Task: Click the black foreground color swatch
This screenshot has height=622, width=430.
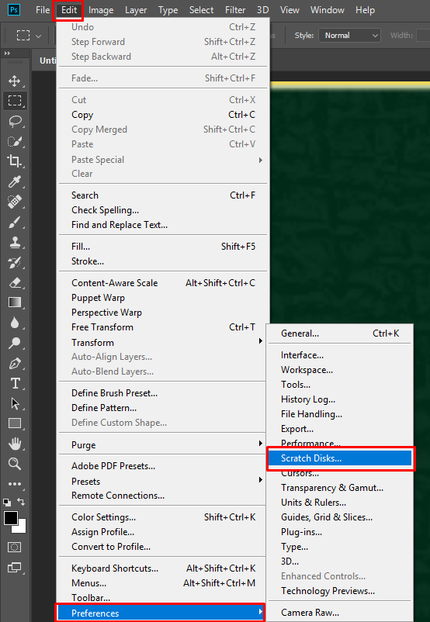Action: point(11,518)
